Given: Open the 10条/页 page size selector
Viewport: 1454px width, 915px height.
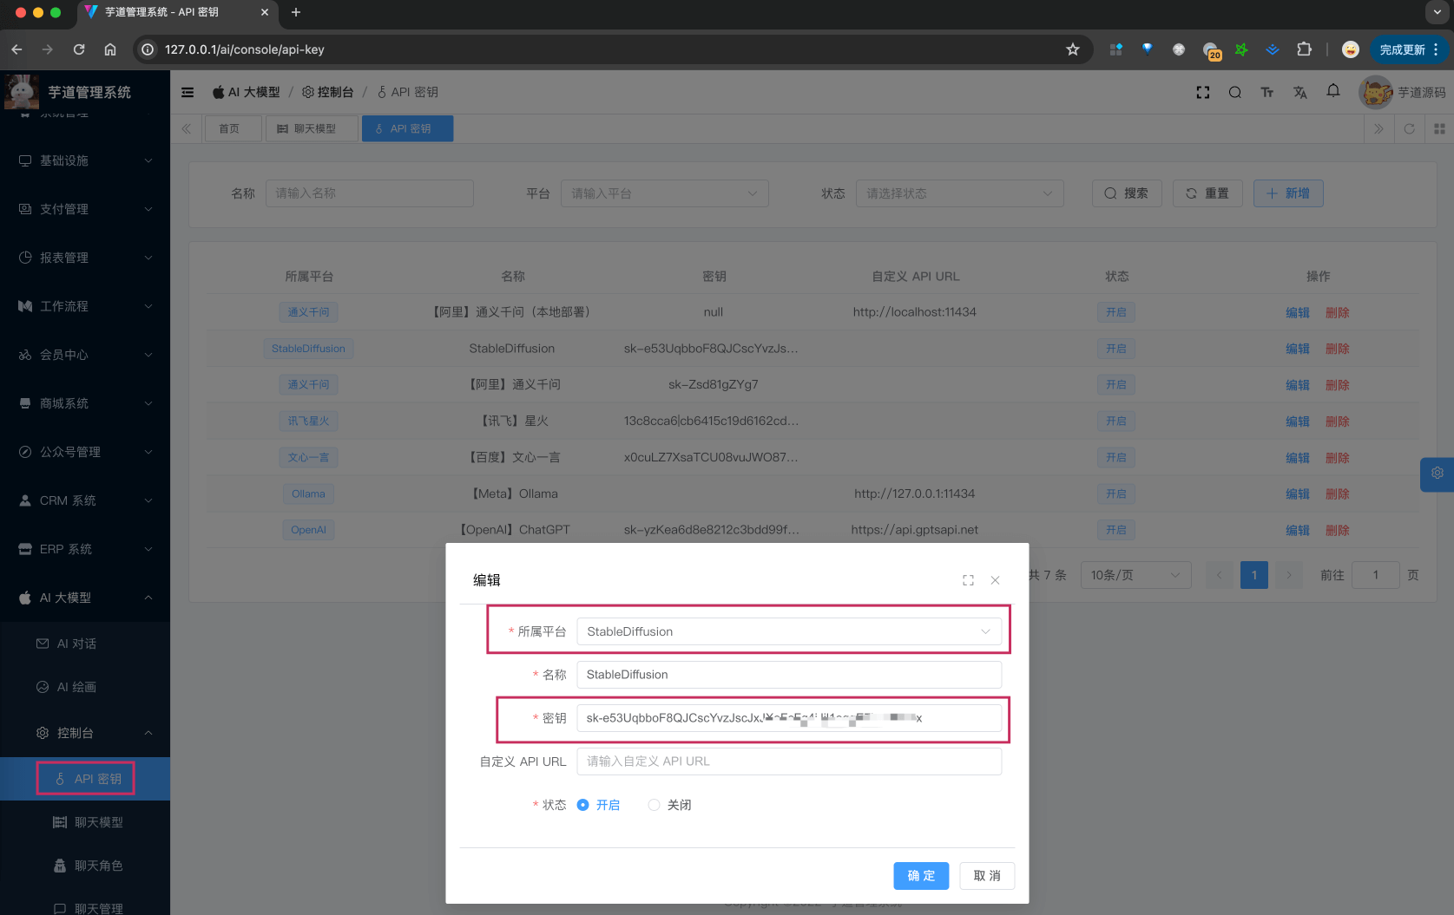Looking at the screenshot, I should [x=1135, y=574].
